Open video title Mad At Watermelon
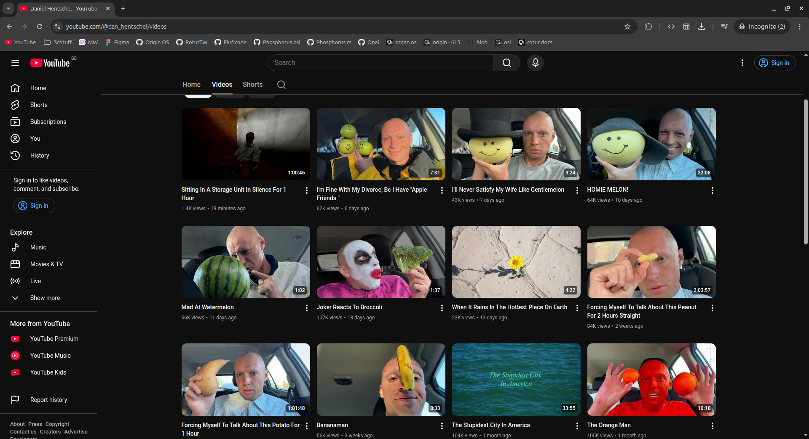Viewport: 809px width, 439px height. 208,307
